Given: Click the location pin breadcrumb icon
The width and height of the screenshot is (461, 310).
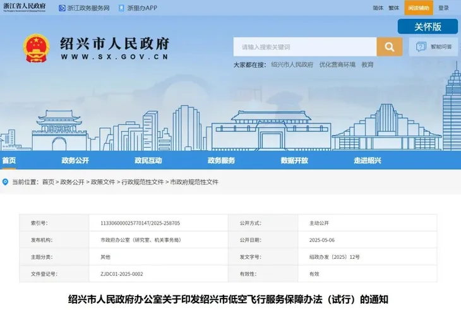Looking at the screenshot, I should 6,182.
